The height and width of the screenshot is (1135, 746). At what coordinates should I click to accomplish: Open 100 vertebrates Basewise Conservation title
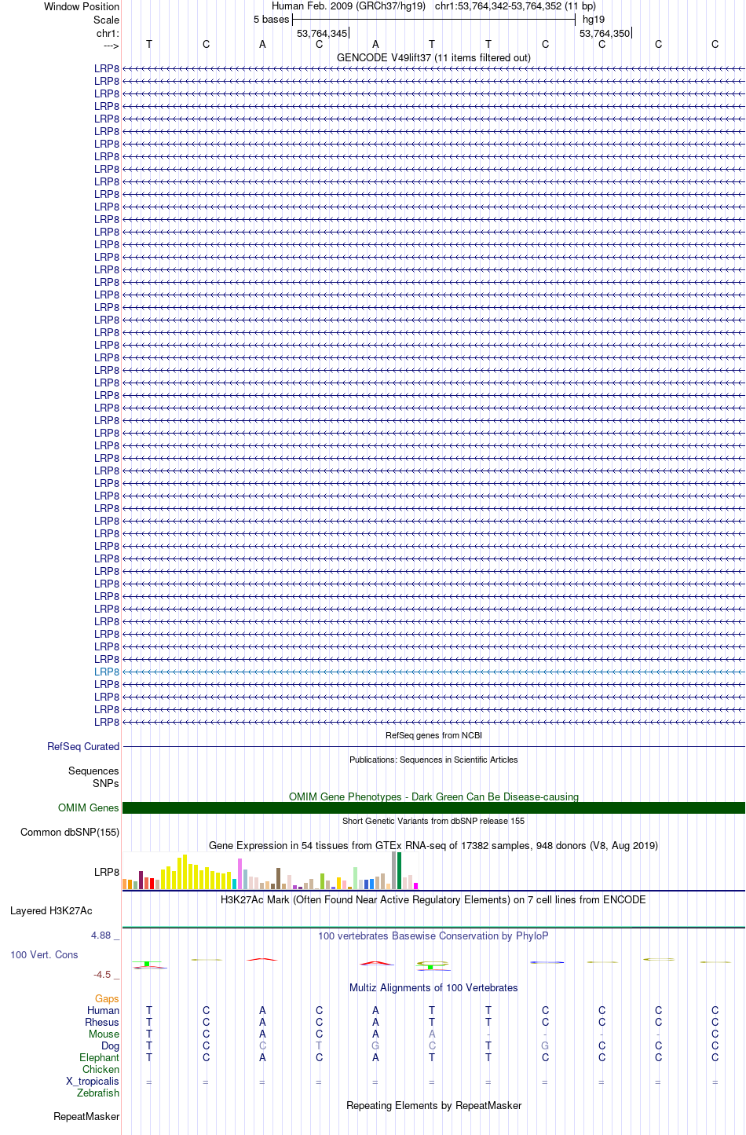[433, 936]
